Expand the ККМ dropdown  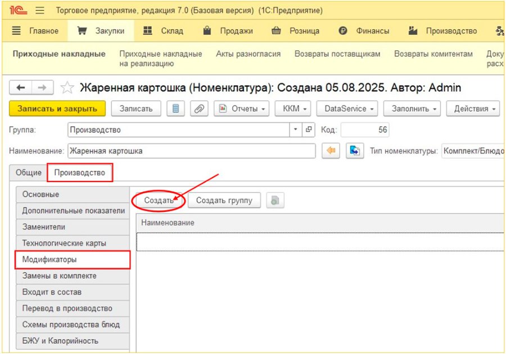click(x=293, y=108)
